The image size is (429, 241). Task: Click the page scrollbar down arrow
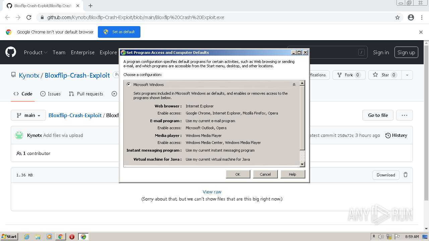pos(426,229)
